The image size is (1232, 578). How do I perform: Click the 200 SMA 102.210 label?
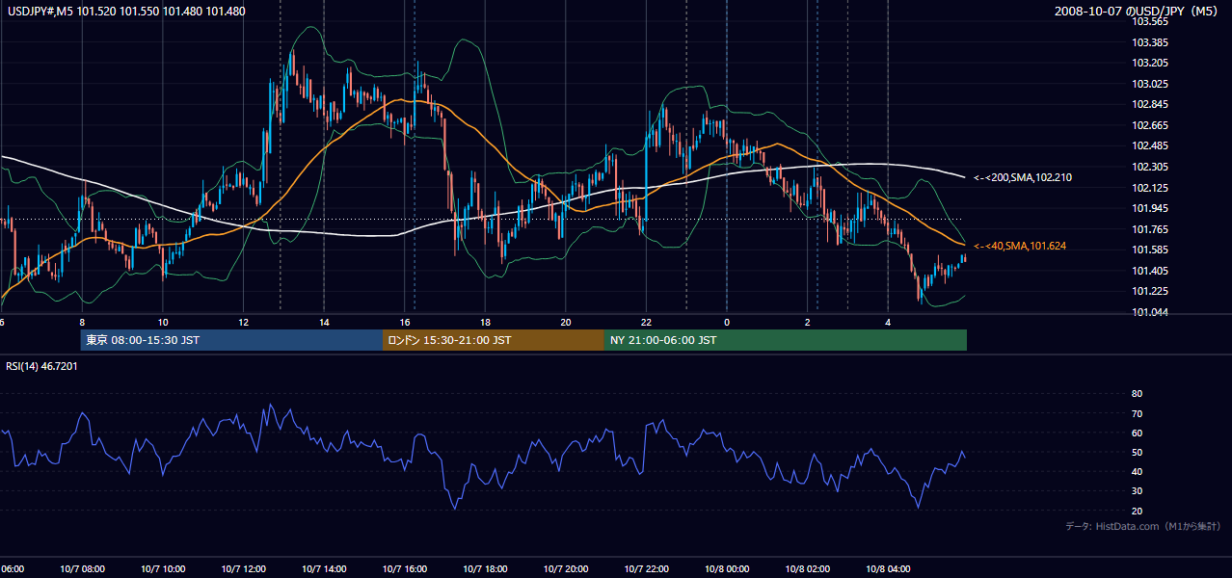click(1023, 177)
